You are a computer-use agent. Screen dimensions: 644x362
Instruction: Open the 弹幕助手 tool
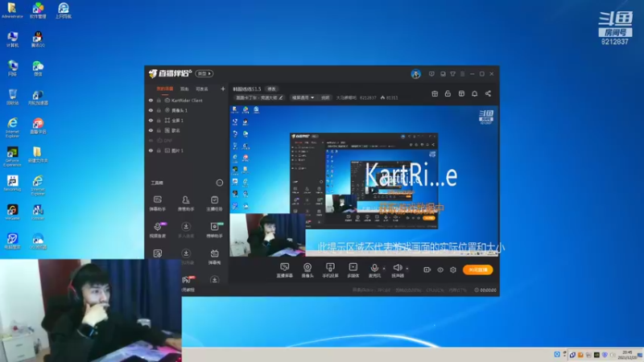(x=157, y=204)
